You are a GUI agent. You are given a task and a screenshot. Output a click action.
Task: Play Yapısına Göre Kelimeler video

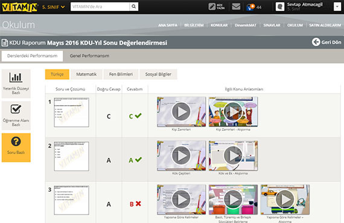[181, 199]
